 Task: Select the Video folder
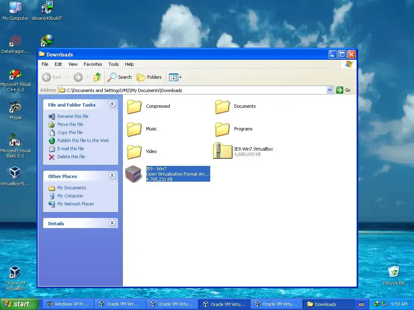pyautogui.click(x=142, y=152)
